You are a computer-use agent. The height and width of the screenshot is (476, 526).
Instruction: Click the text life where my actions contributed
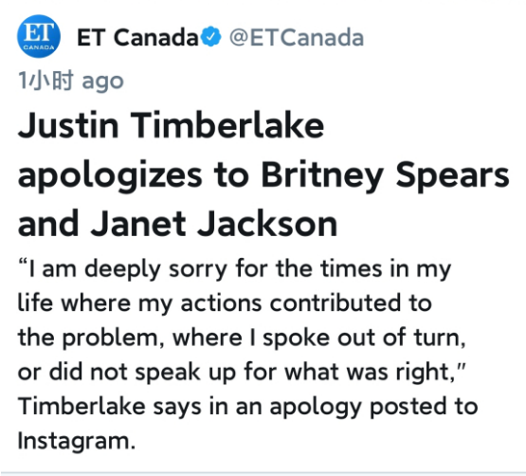point(225,303)
